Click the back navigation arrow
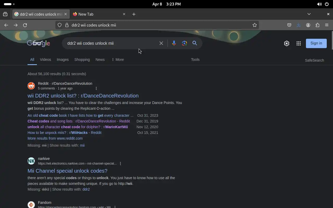 [x=6, y=25]
